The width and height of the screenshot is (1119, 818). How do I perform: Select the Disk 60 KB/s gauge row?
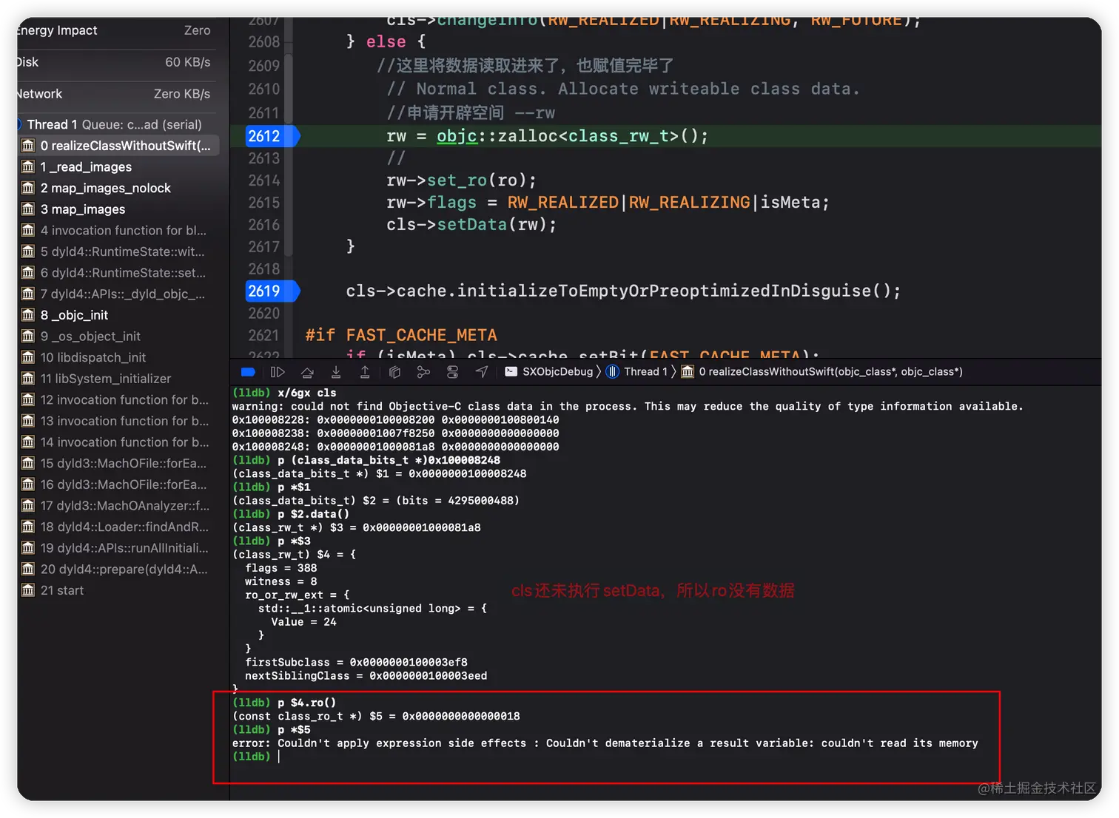pos(114,62)
